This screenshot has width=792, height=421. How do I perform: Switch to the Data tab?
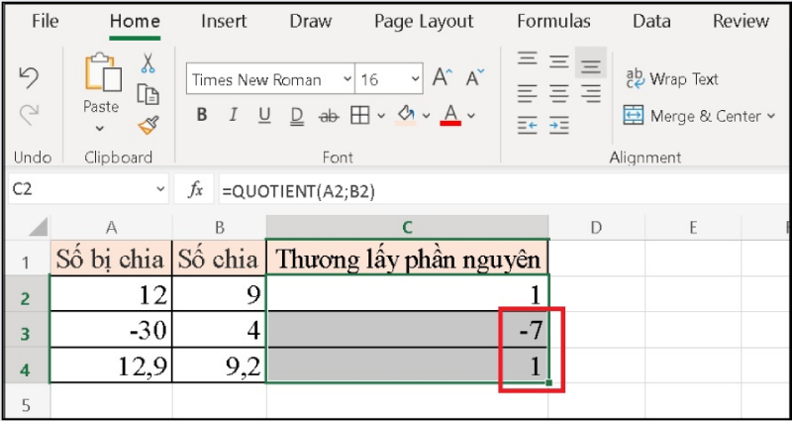point(651,21)
